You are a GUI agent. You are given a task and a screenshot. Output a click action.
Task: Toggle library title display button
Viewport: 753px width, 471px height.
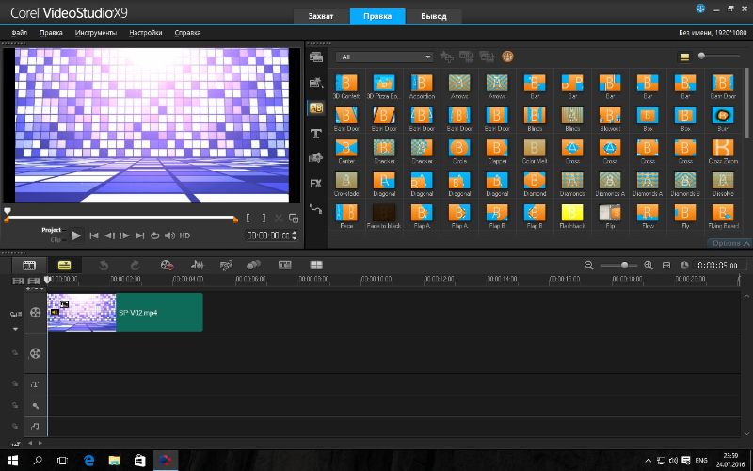[x=684, y=57]
